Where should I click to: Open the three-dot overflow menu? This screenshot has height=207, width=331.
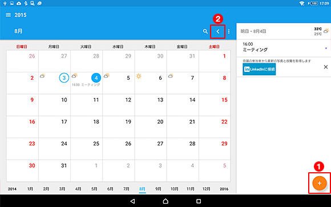(x=229, y=31)
